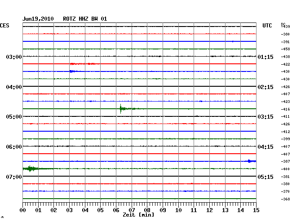The image size is (292, 222).
Task: Click the 15 minute axis label
Action: (256, 210)
